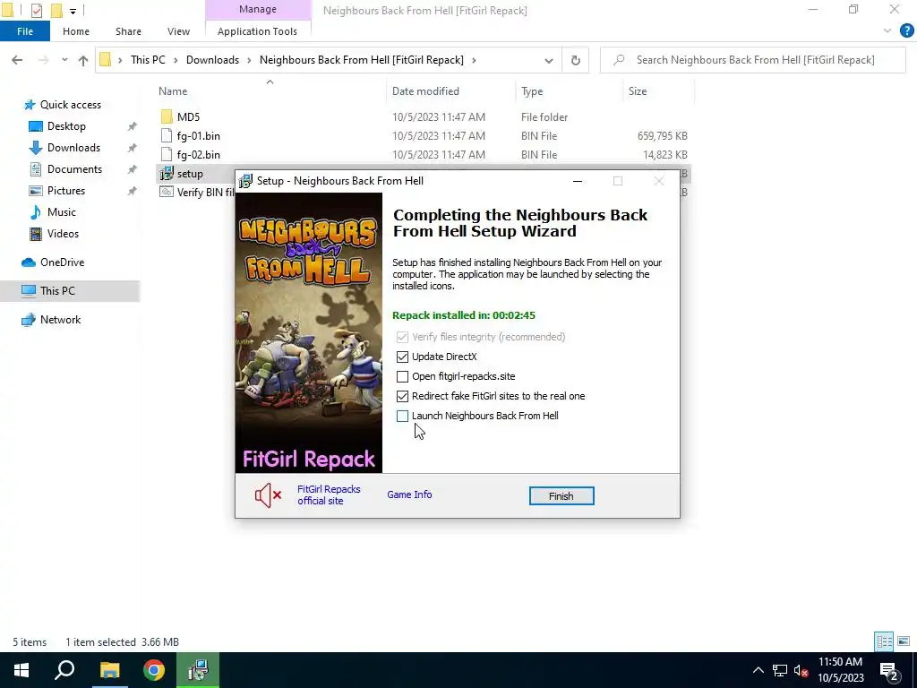Open Music in the navigation pane
Screen dimensions: 917x688
[61, 211]
